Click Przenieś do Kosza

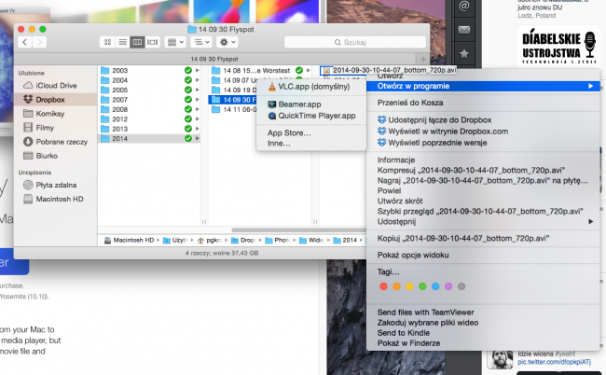coord(410,103)
